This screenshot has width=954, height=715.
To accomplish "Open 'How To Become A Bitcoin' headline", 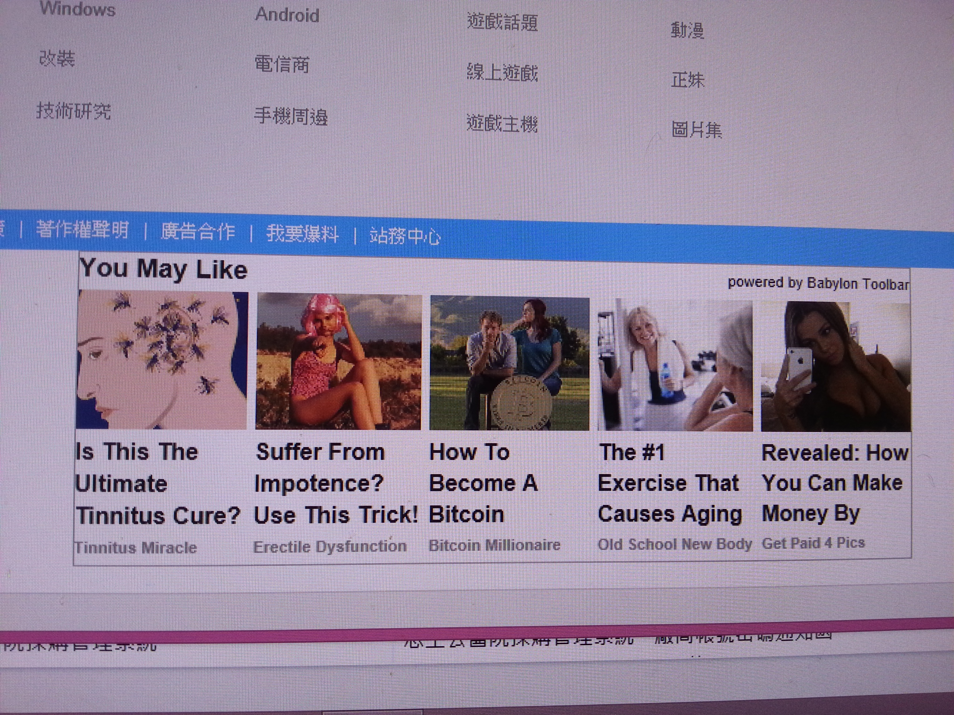I will [x=483, y=483].
